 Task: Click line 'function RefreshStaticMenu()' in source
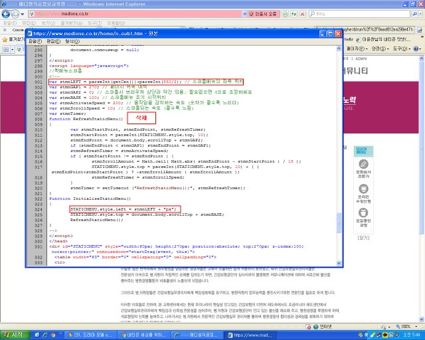pyautogui.click(x=86, y=119)
